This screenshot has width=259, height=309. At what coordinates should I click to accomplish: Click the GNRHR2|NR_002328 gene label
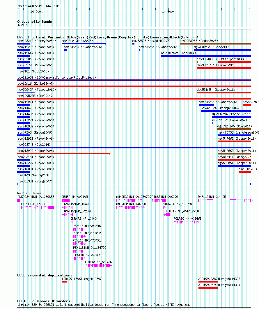(78, 211)
